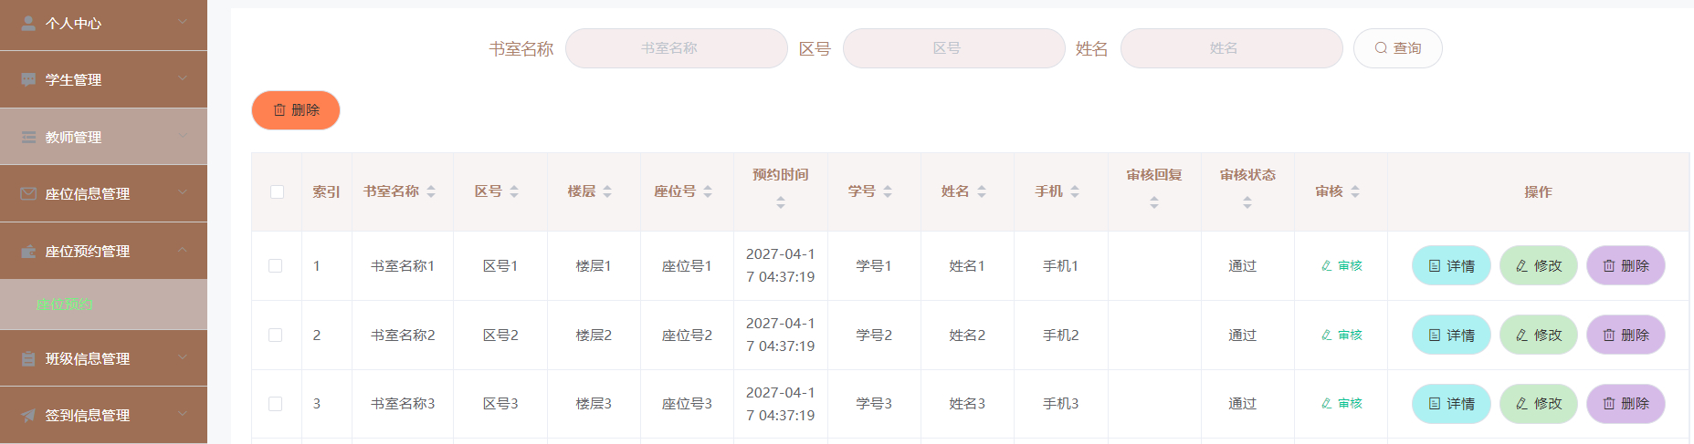The image size is (1694, 444).
Task: Click the 书室名称 search input field
Action: pos(677,48)
